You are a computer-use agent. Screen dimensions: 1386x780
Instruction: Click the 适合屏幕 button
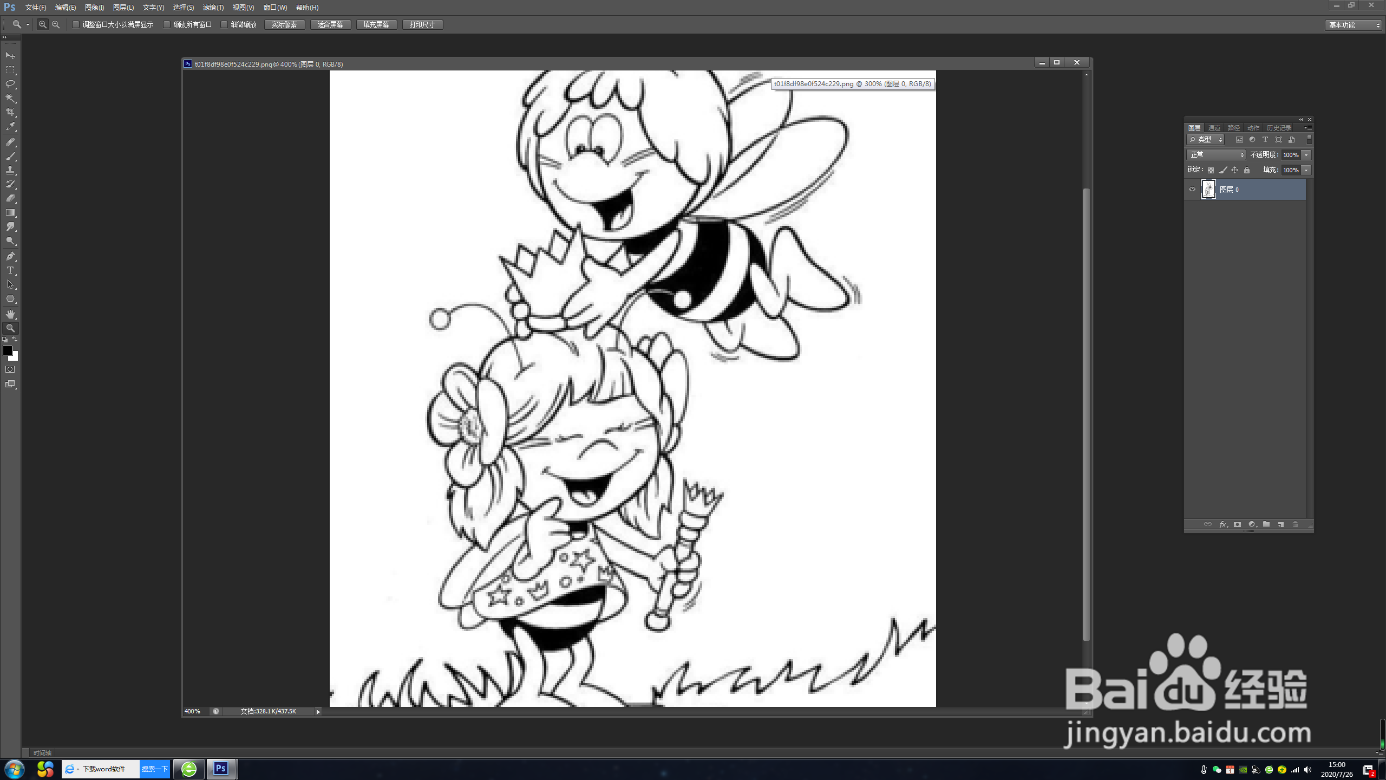tap(330, 24)
